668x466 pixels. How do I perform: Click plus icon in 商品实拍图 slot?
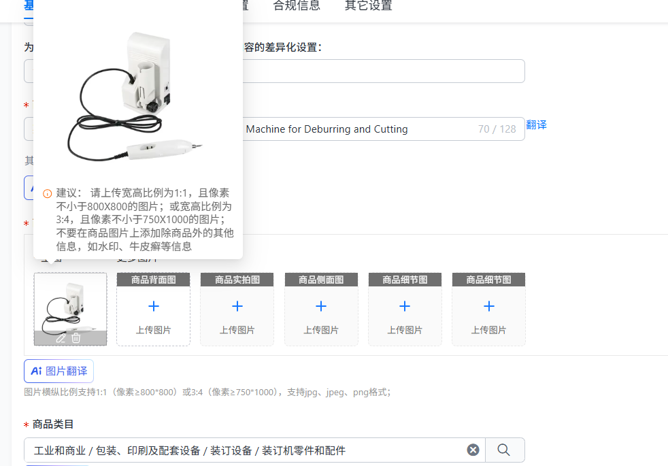click(x=237, y=306)
